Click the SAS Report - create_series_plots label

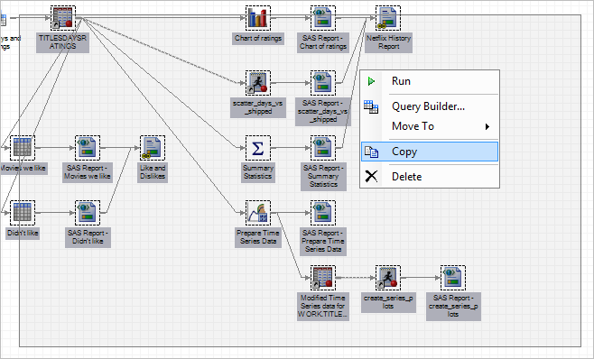point(453,306)
